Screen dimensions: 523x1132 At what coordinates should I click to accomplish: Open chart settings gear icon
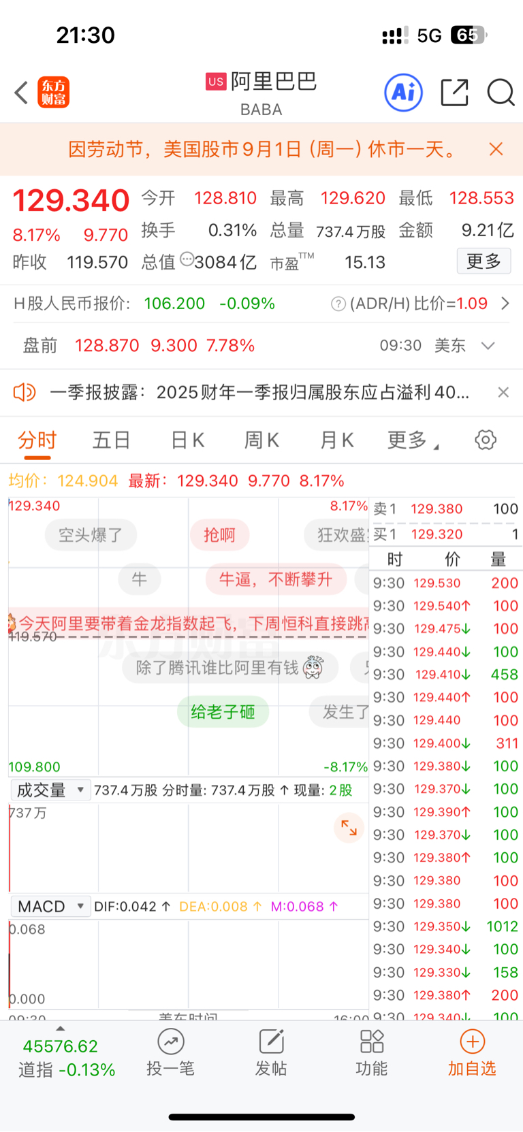tap(486, 440)
